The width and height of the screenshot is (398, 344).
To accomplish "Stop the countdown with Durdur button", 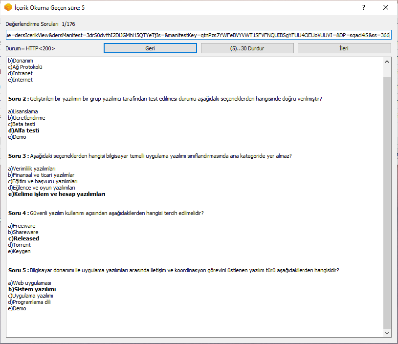I will (247, 48).
